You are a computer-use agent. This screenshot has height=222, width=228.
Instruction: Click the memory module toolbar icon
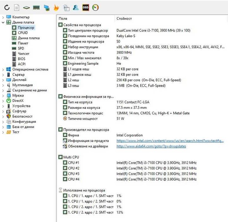coord(36,7)
